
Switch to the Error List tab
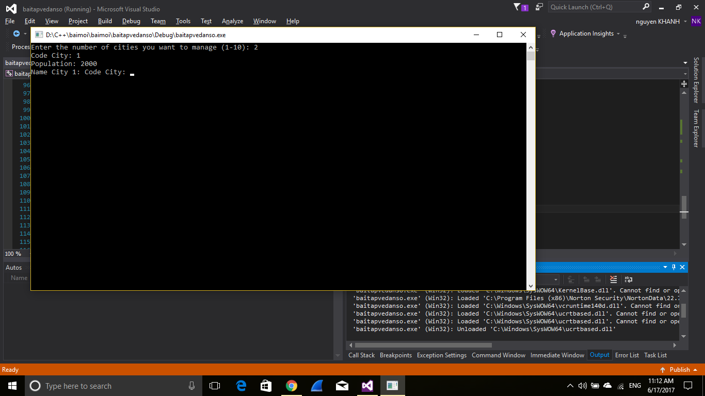(x=627, y=355)
